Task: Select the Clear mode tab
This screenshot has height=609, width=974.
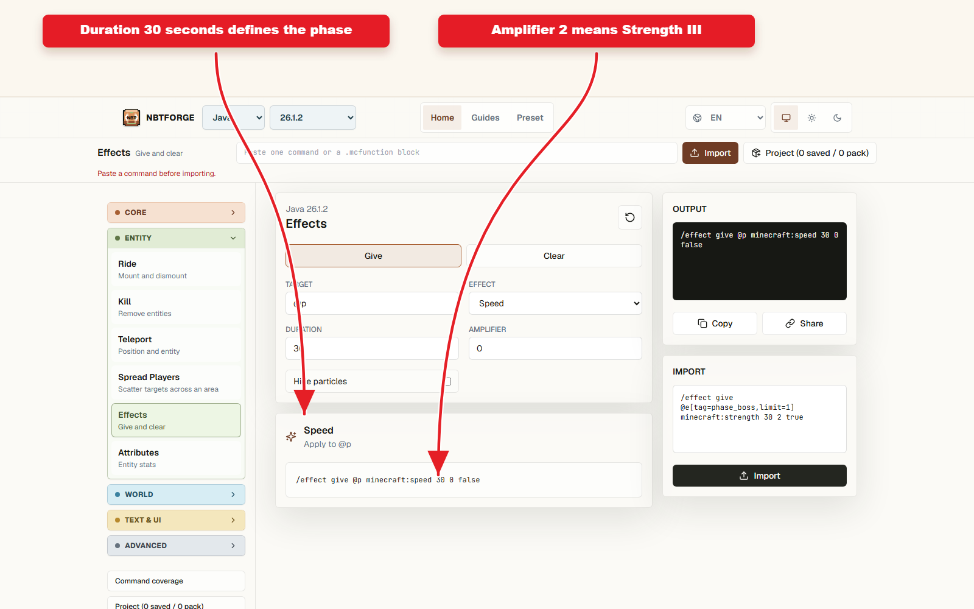Action: click(x=554, y=256)
